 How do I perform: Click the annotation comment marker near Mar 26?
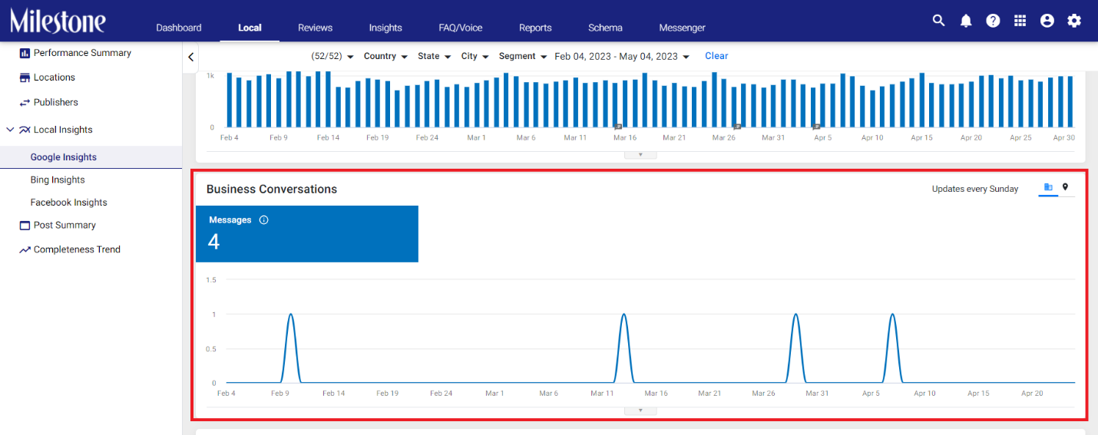click(737, 127)
